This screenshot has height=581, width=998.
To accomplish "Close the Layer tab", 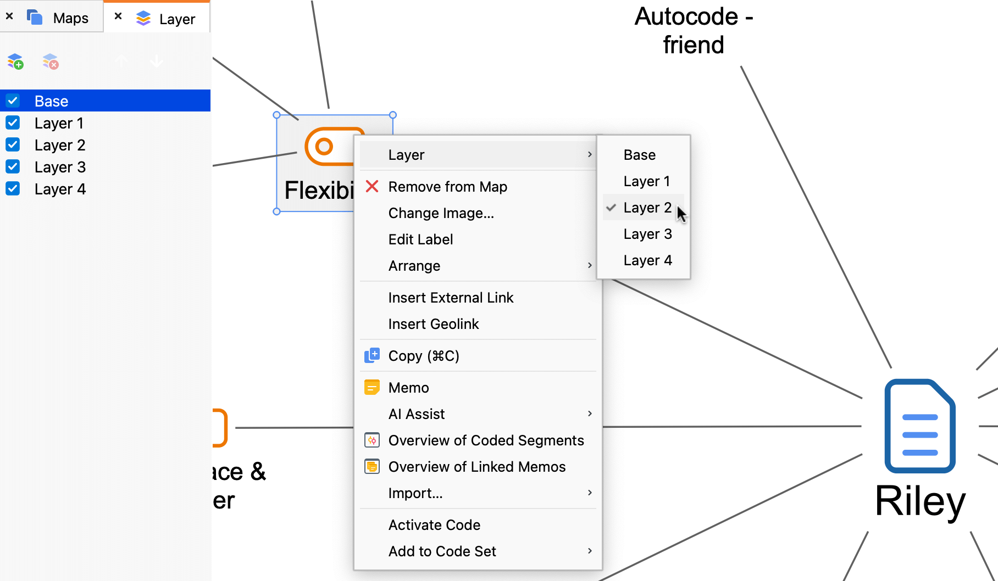I will pyautogui.click(x=118, y=16).
